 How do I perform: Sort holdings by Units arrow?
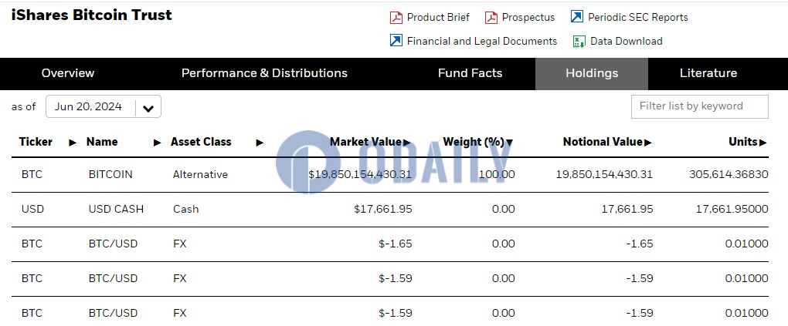tap(763, 143)
